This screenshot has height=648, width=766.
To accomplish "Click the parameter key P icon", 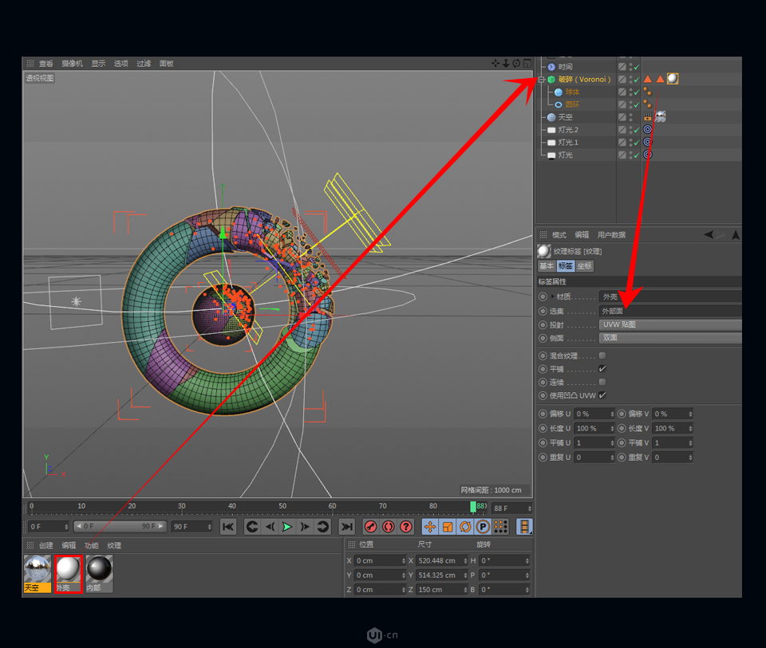I will tap(483, 527).
